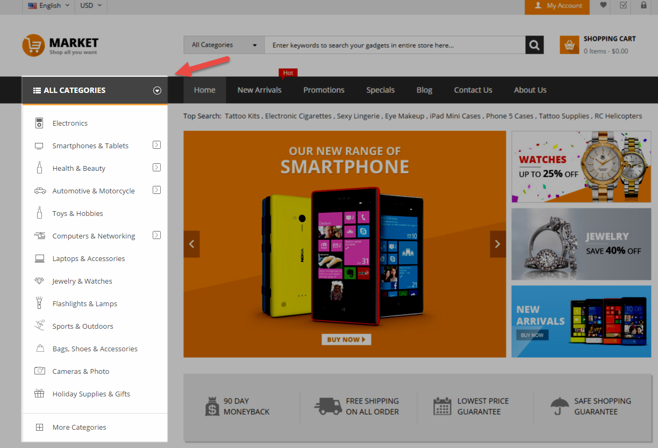Open the Contact Us menu item

pos(473,90)
